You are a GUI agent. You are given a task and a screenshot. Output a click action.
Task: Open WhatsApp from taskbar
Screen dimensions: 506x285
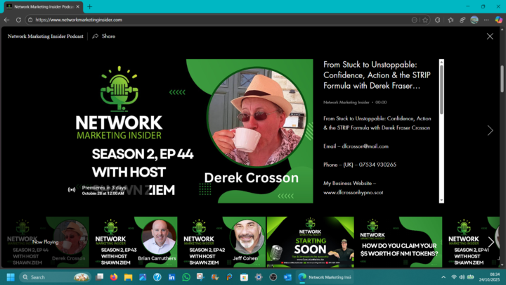pos(186,277)
